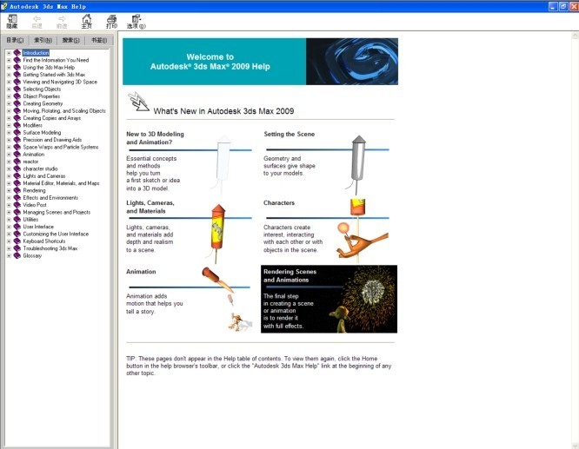Open the Animation section heading

click(141, 272)
